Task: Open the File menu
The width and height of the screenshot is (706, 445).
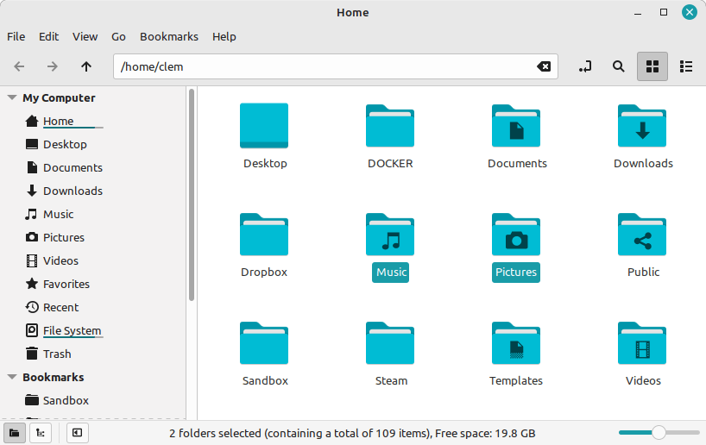Action: 16,36
